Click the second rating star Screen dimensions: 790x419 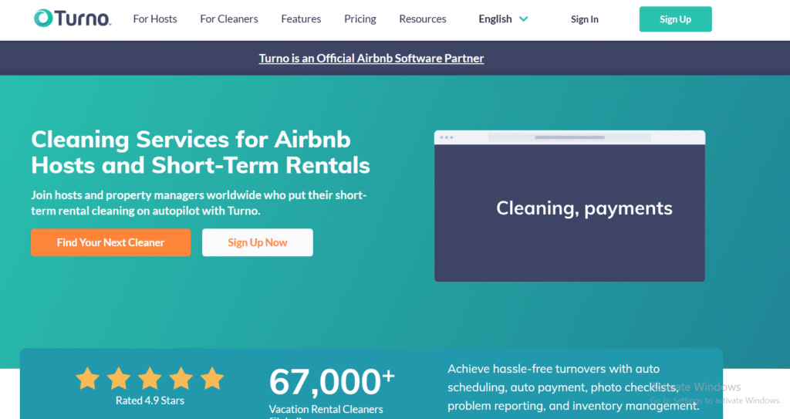(x=119, y=378)
